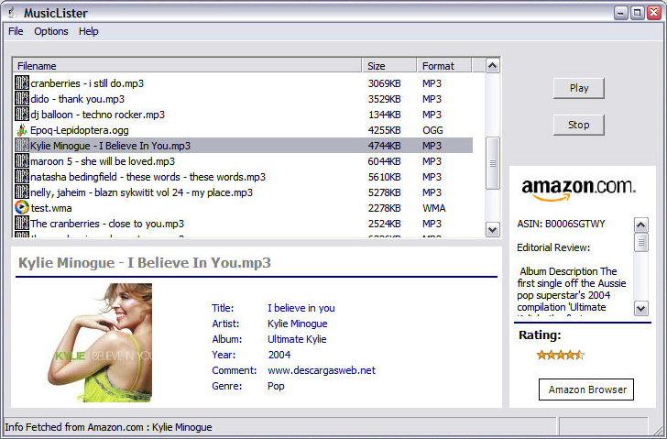The height and width of the screenshot is (439, 667).
Task: Click the 'Rating:' label
Action: coord(540,335)
